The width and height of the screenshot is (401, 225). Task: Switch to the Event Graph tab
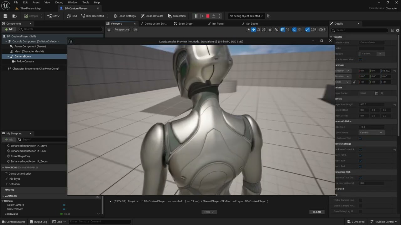[x=186, y=23]
